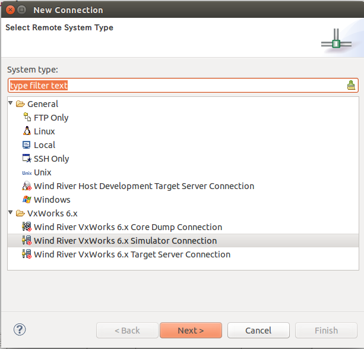Select the Unix system type

tap(43, 172)
